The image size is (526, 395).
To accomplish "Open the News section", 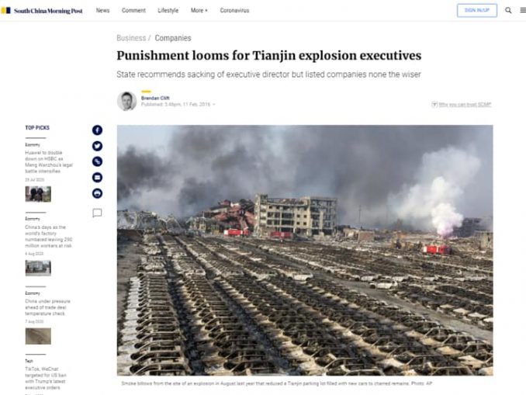I will click(x=102, y=10).
